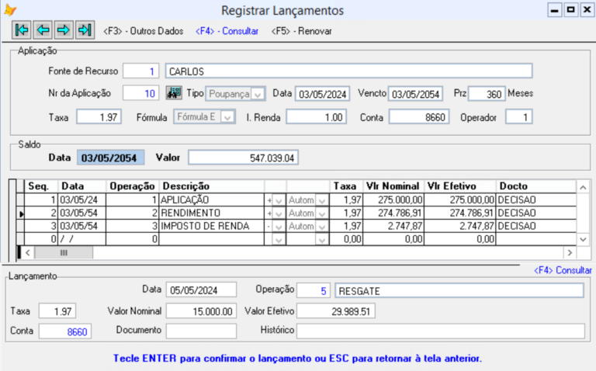Open the F4 Consultar option in toolbar
This screenshot has height=371, width=596.
(227, 31)
